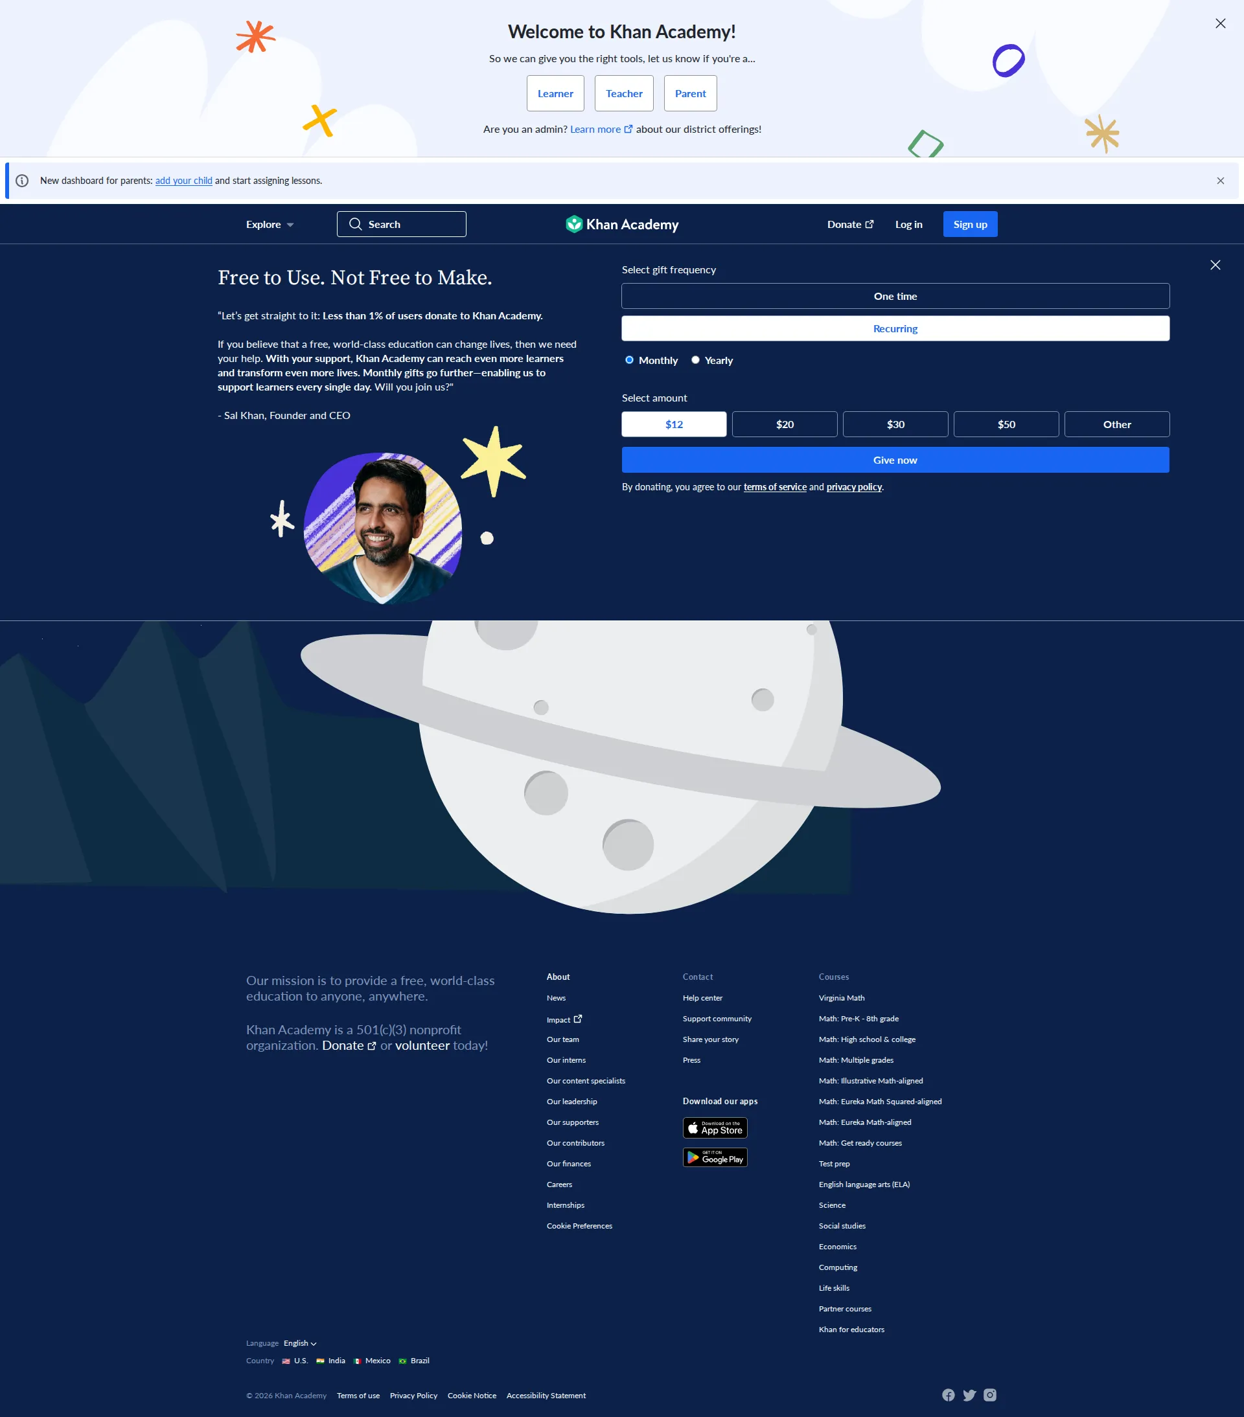Screen dimensions: 1244x1417
Task: Open Computing course link
Action: tap(838, 1268)
